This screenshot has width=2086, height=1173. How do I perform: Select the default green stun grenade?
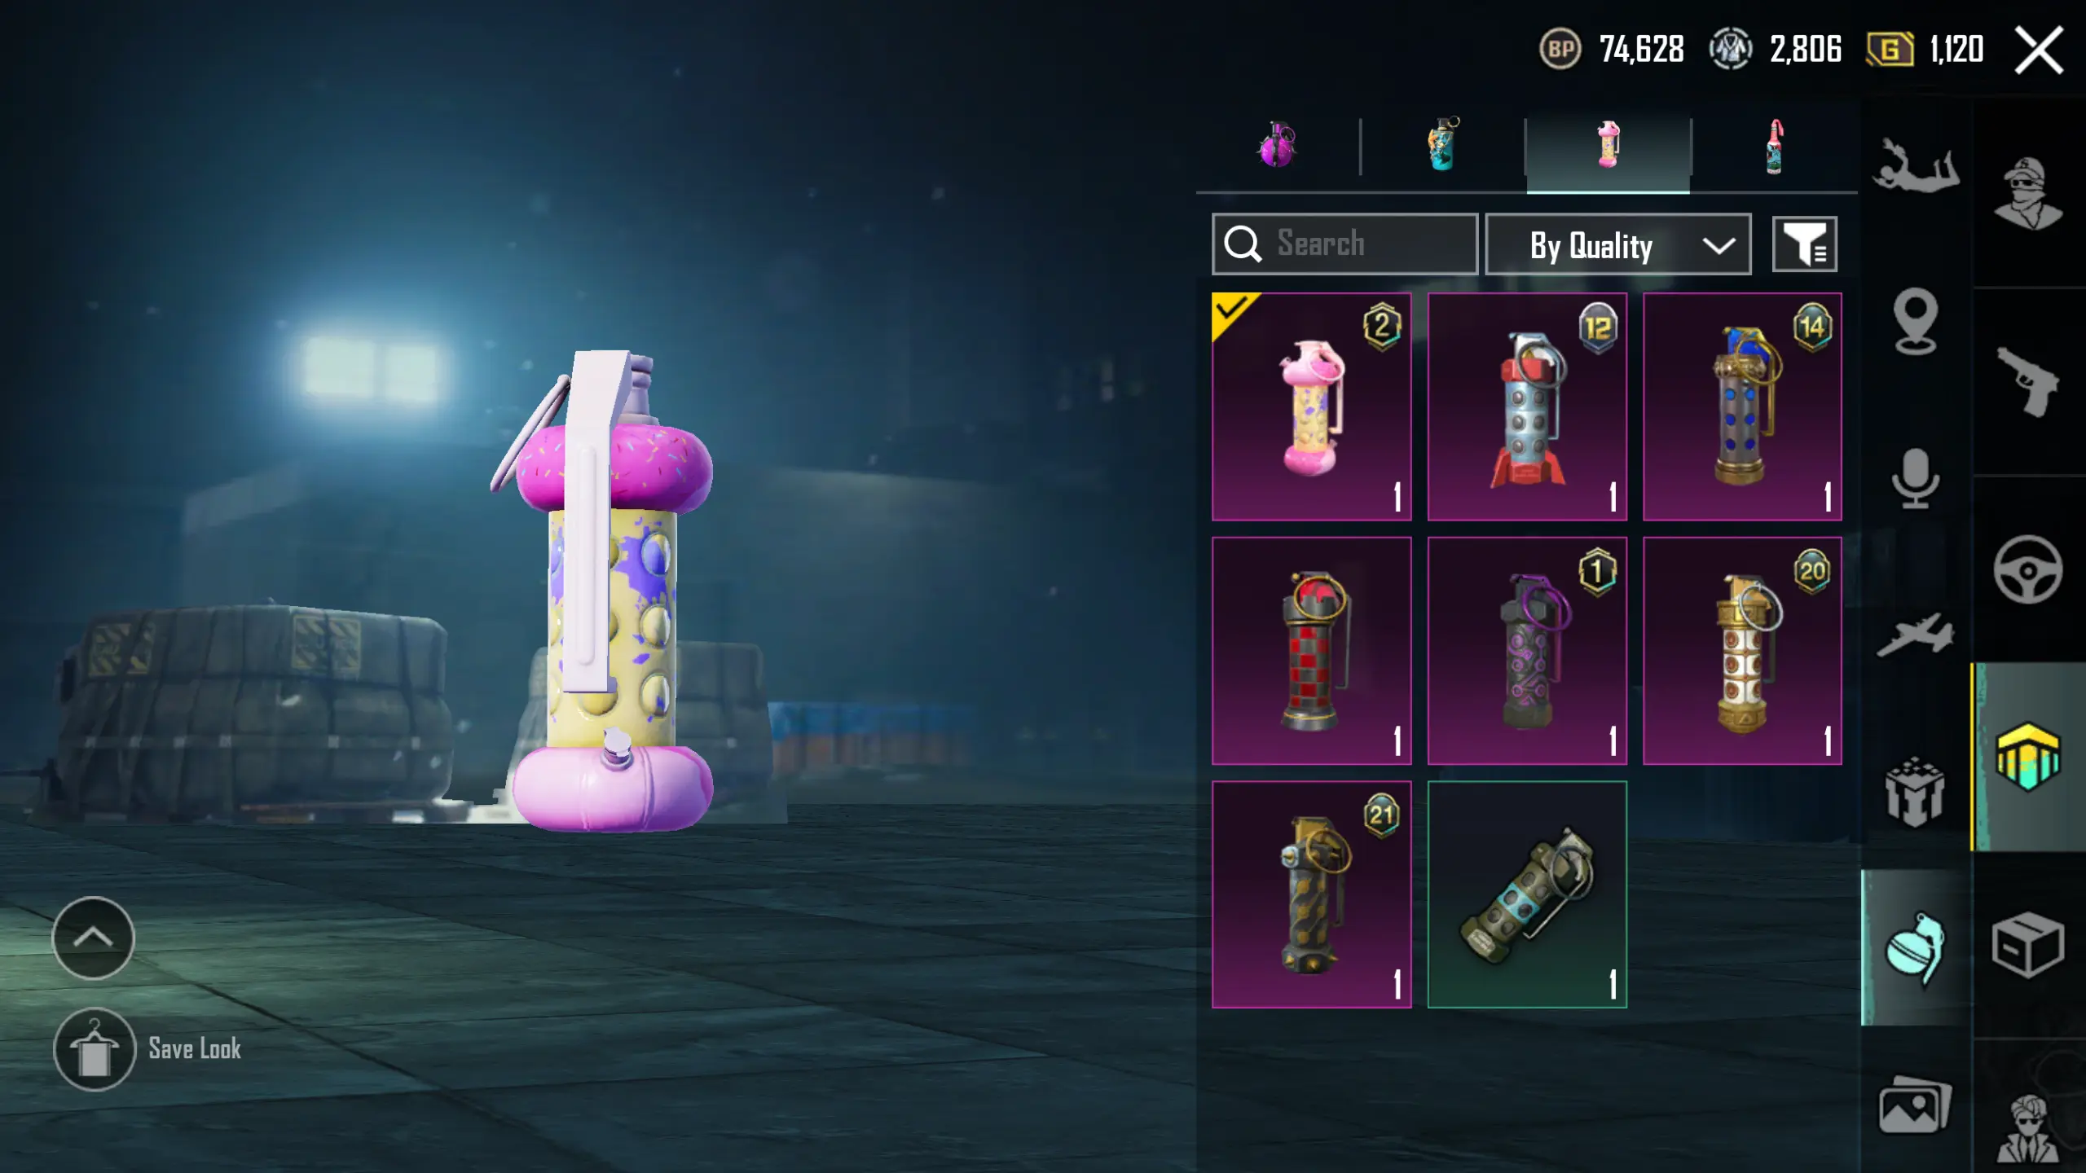coord(1527,894)
